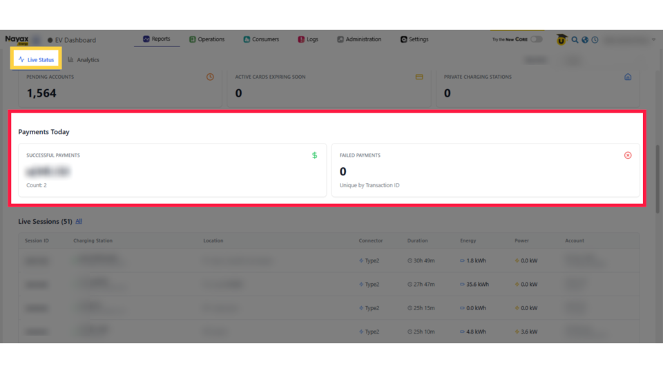The height and width of the screenshot is (373, 663).
Task: Open the Consumers menu
Action: [261, 39]
